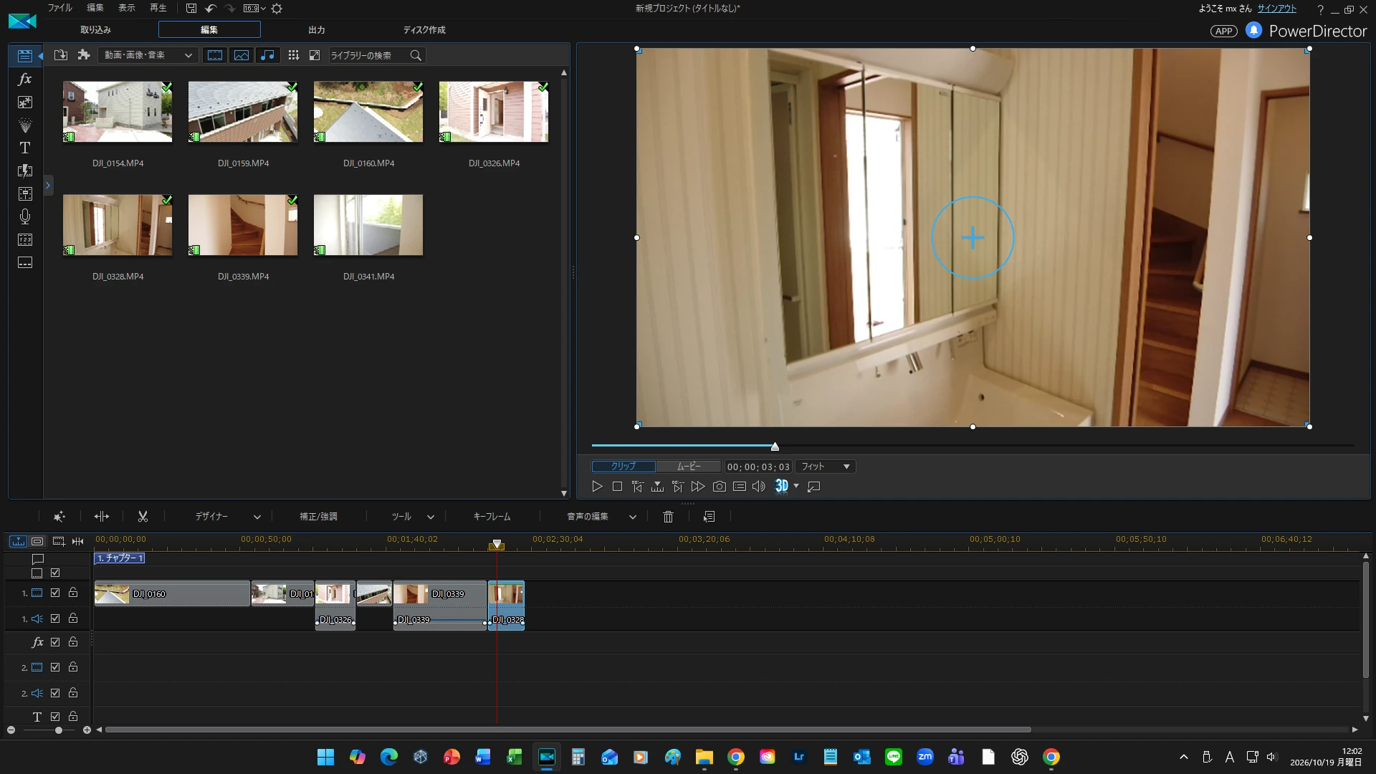Click the stop button in the preview

tap(617, 487)
